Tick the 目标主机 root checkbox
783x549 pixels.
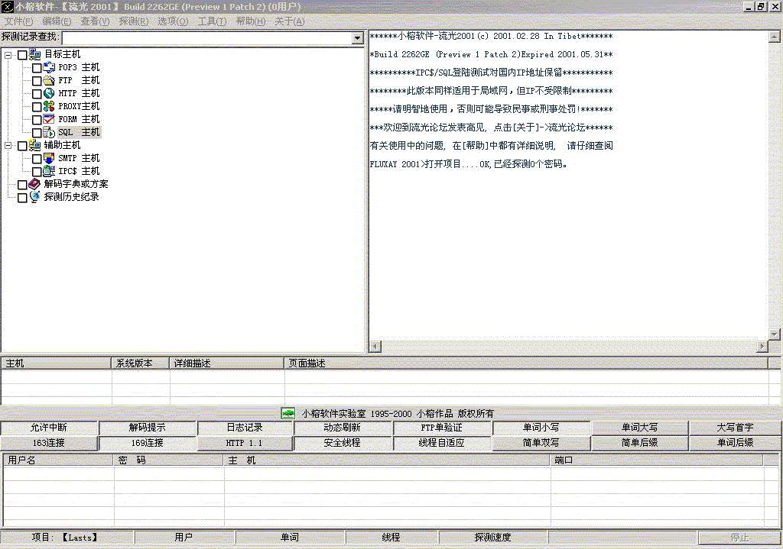pyautogui.click(x=22, y=55)
